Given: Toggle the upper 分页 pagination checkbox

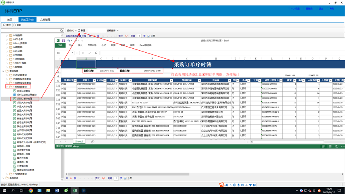Looking at the screenshot, I should [148, 36].
